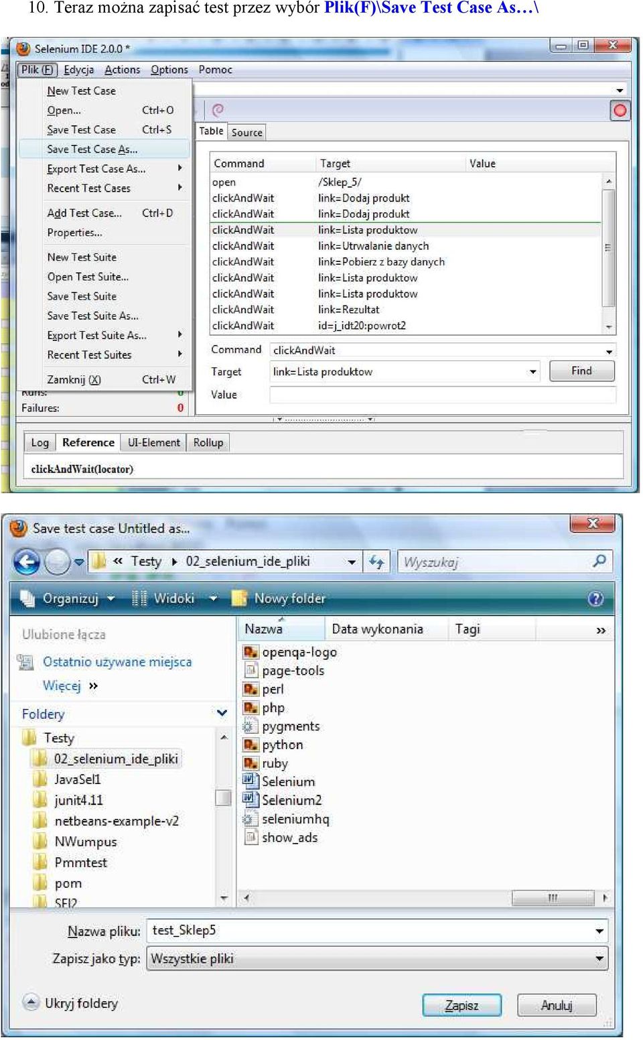Switch to the UI-Element tab
Viewport: 643px width, 1040px height.
(x=154, y=443)
